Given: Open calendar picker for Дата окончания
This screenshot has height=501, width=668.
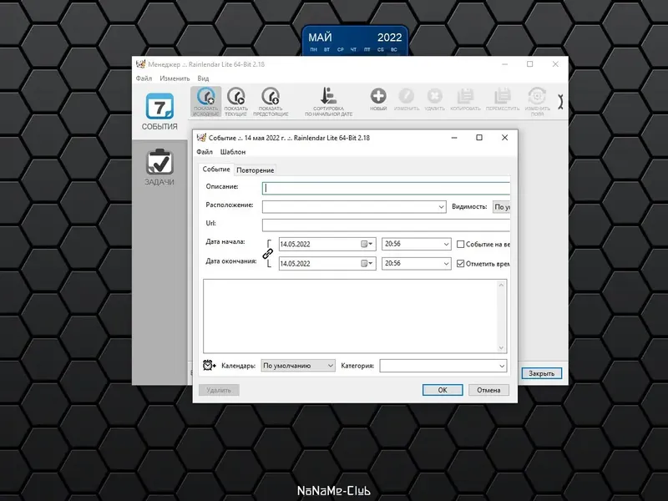Looking at the screenshot, I should pos(367,264).
